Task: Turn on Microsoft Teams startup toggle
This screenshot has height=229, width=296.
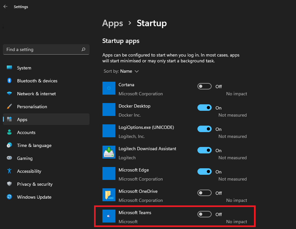Action: [x=205, y=214]
